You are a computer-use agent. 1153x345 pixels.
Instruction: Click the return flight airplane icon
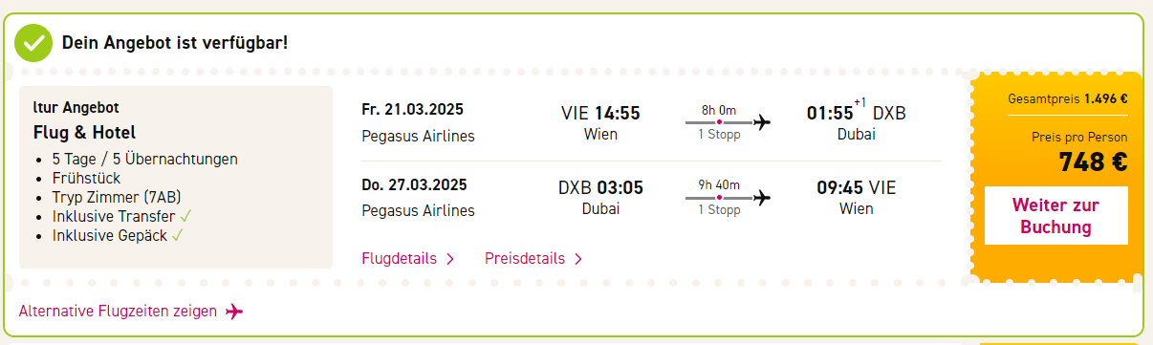(x=762, y=198)
